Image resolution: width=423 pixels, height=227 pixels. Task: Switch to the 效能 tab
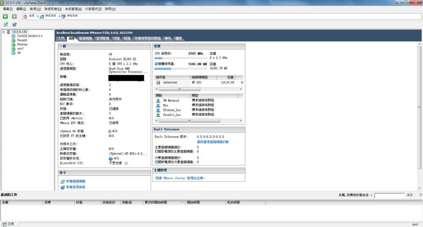point(116,38)
